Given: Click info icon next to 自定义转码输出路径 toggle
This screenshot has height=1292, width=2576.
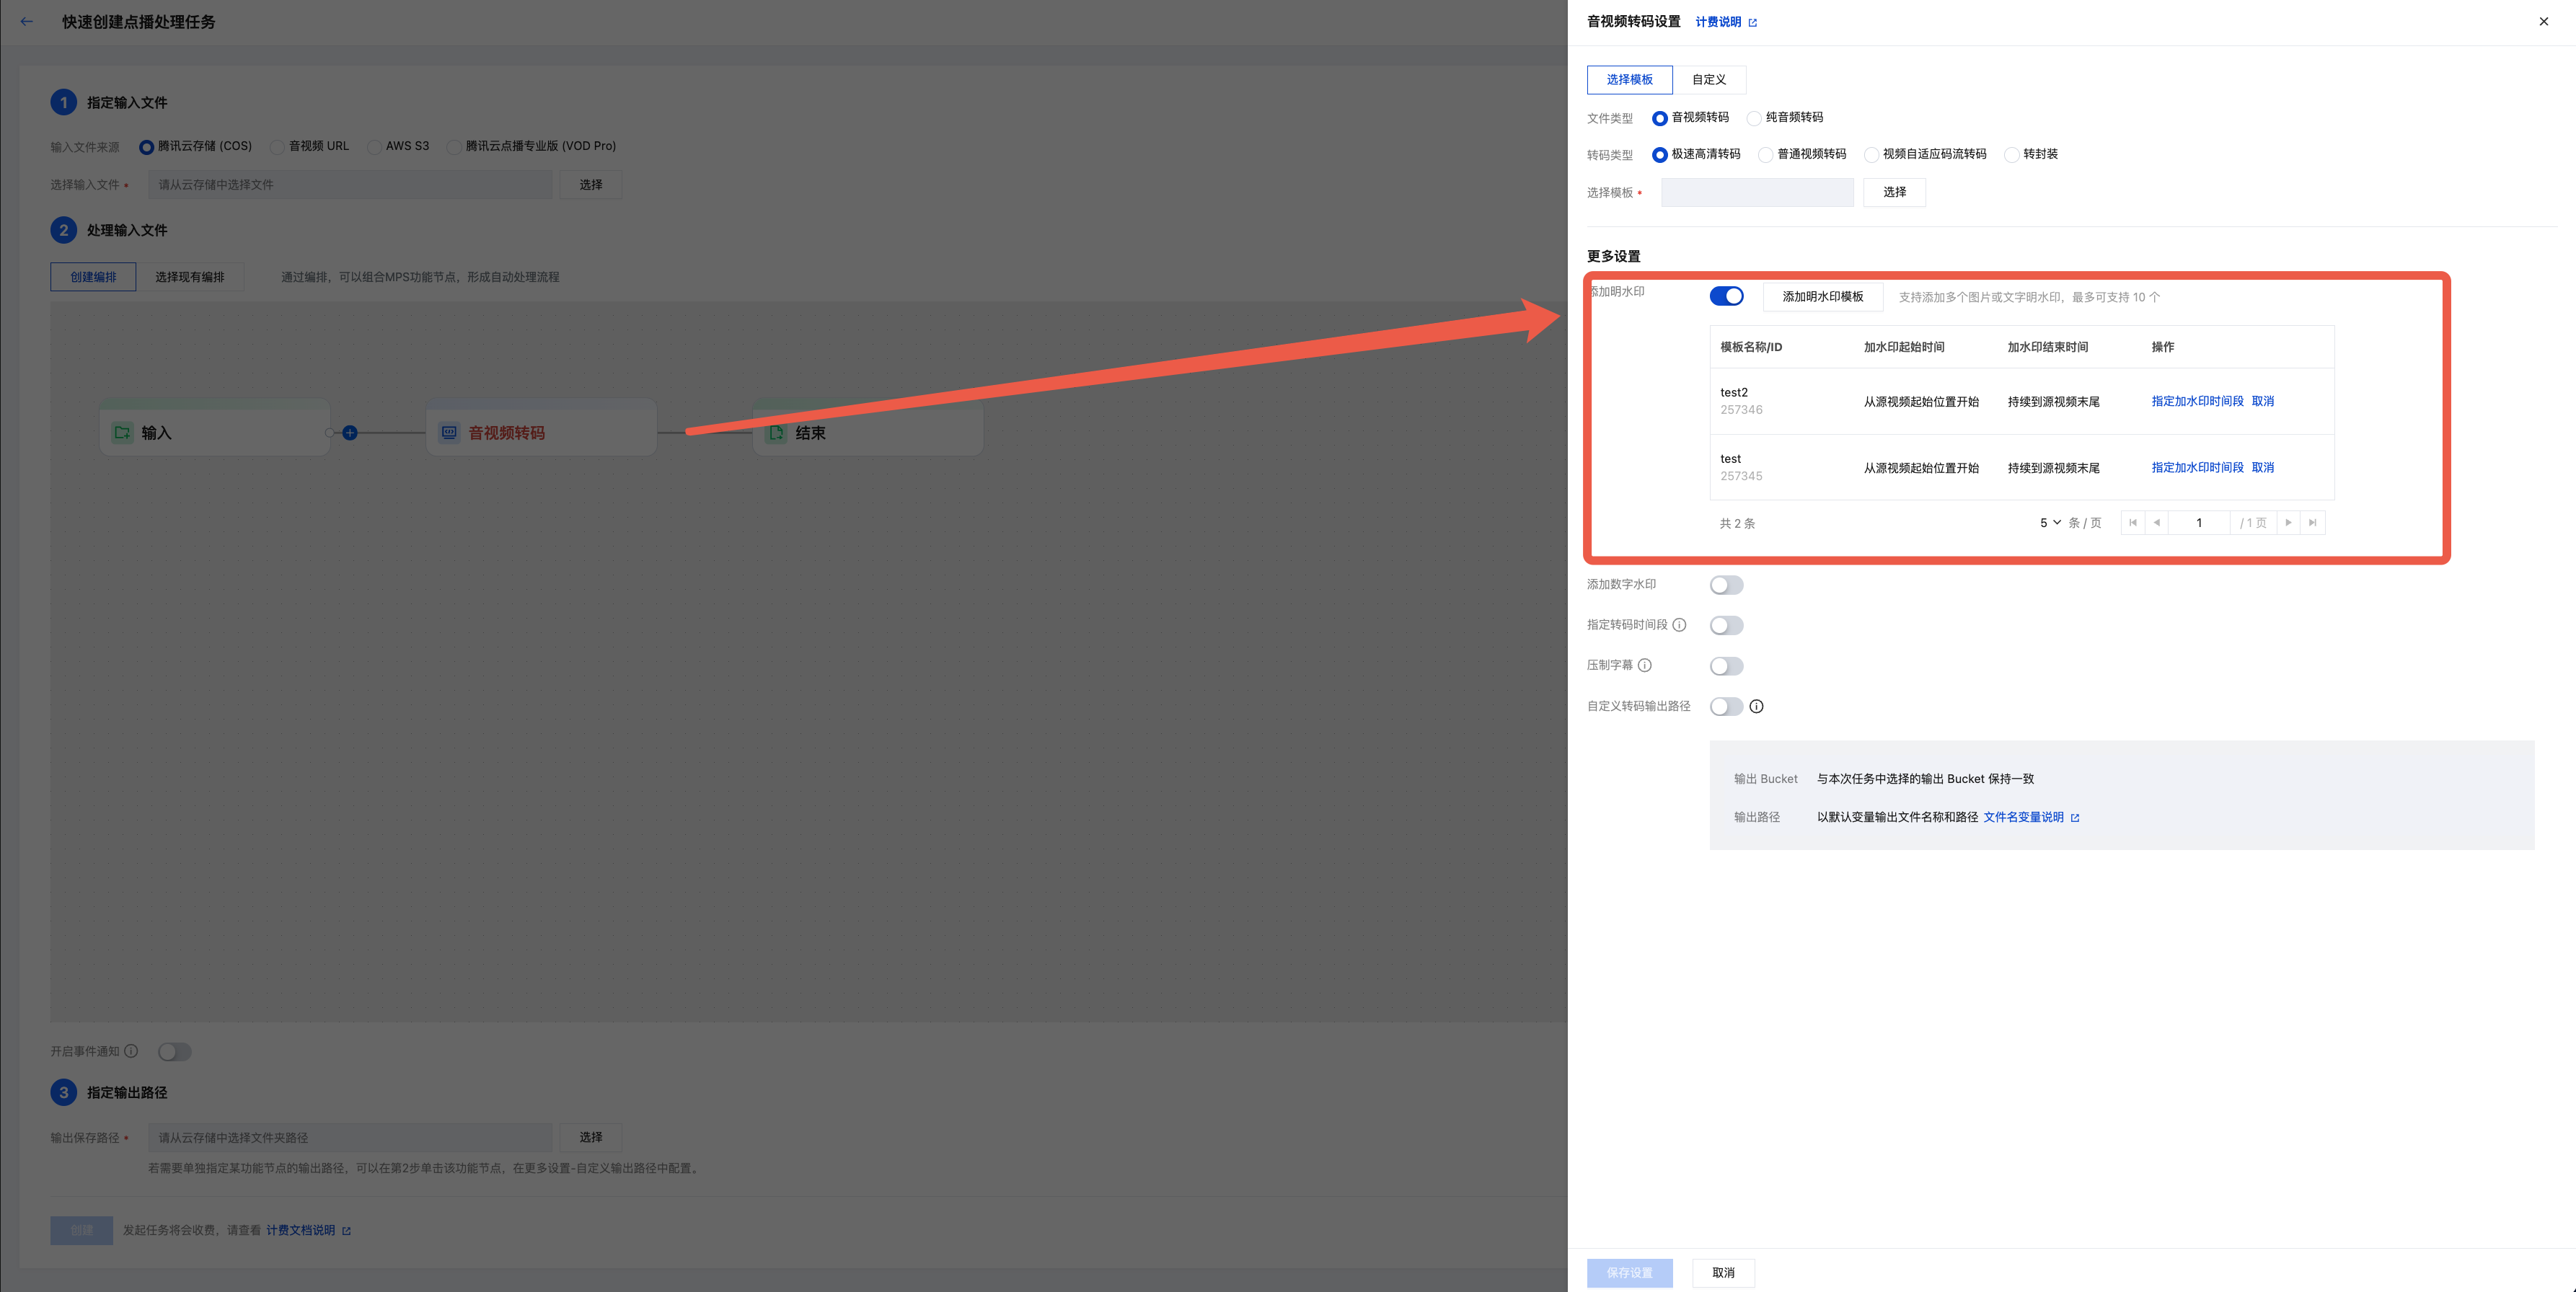Looking at the screenshot, I should [1756, 706].
